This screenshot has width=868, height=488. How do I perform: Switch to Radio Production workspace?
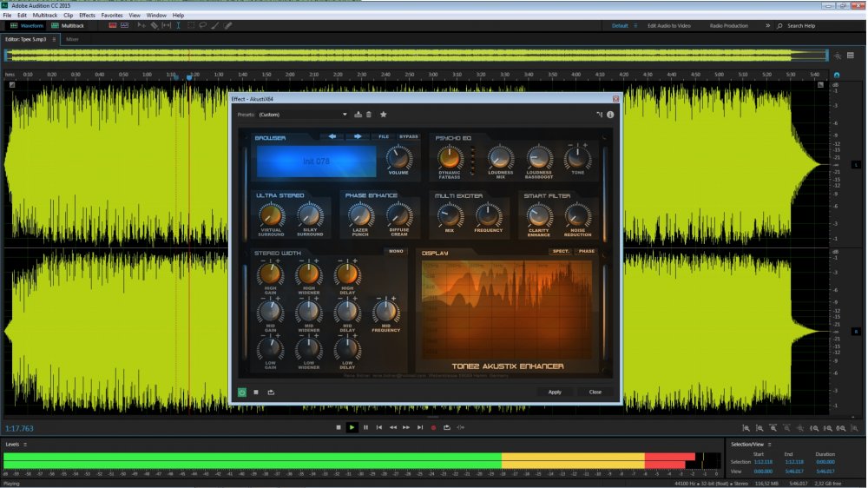tap(728, 25)
